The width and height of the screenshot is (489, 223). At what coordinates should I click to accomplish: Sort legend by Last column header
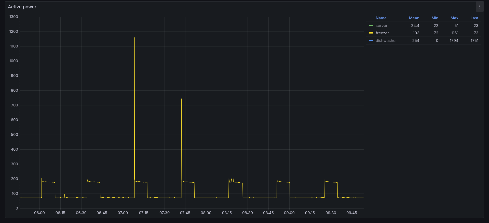pyautogui.click(x=474, y=18)
